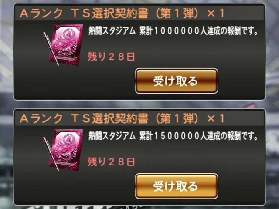Tap the pink EX contract icon in first reward
The width and height of the screenshot is (279, 209).
coord(66,44)
